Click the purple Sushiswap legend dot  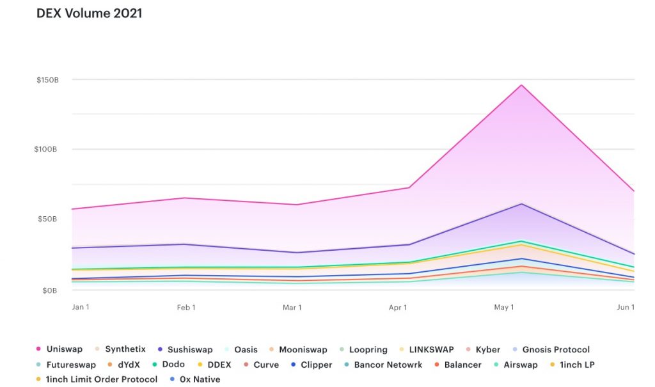[159, 349]
